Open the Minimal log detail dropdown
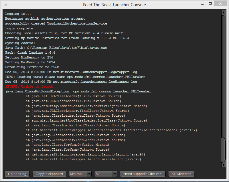The height and width of the screenshot is (182, 229). pos(80,174)
